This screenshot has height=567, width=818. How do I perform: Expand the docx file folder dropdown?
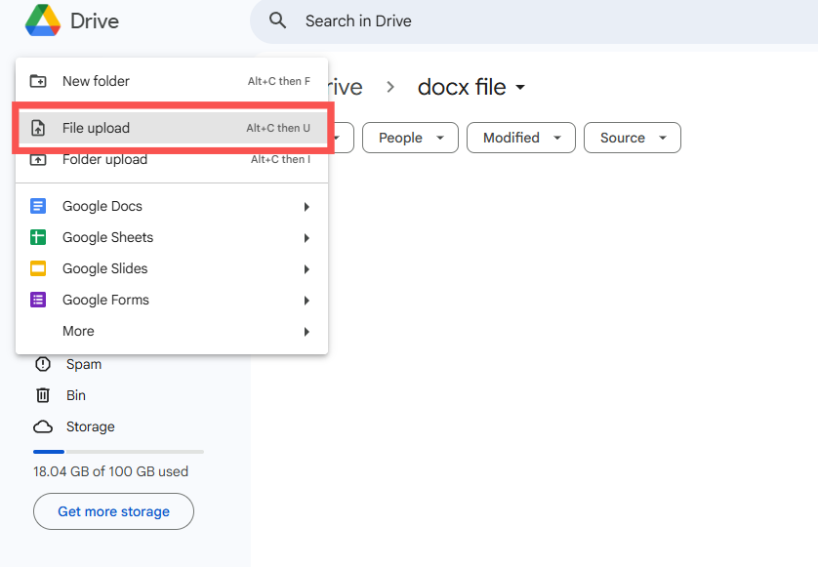(520, 88)
